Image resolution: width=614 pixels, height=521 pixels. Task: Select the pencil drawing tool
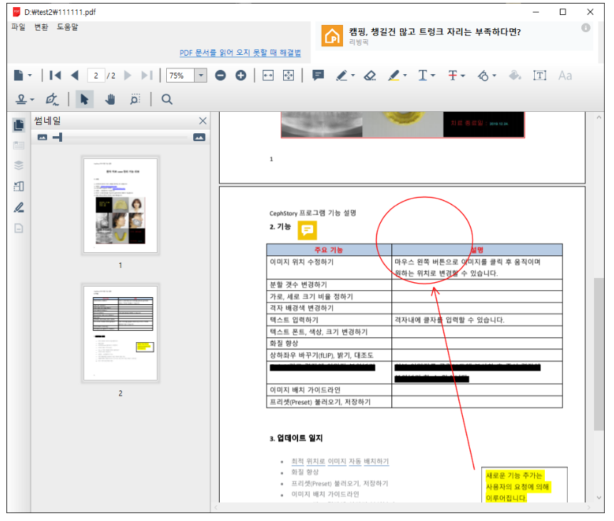tap(343, 76)
